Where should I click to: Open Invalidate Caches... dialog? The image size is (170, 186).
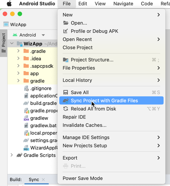click(111, 125)
